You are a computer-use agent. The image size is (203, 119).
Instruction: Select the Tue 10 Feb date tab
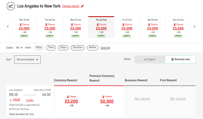pyautogui.click(x=50, y=27)
